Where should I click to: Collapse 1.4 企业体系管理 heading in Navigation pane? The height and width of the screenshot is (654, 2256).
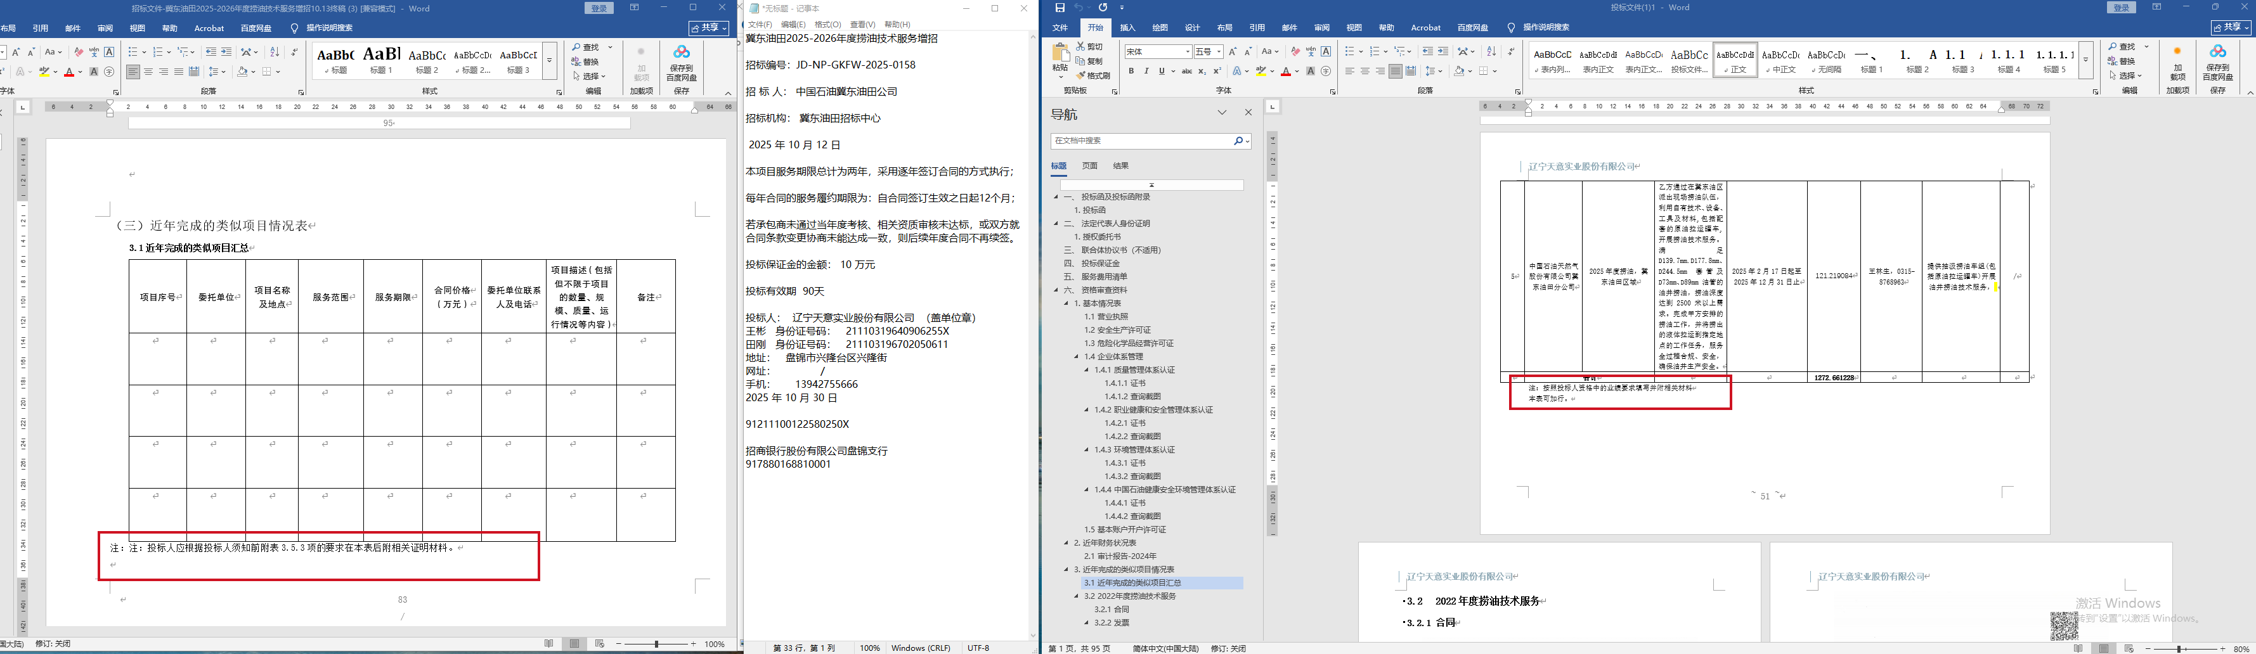coord(1077,356)
